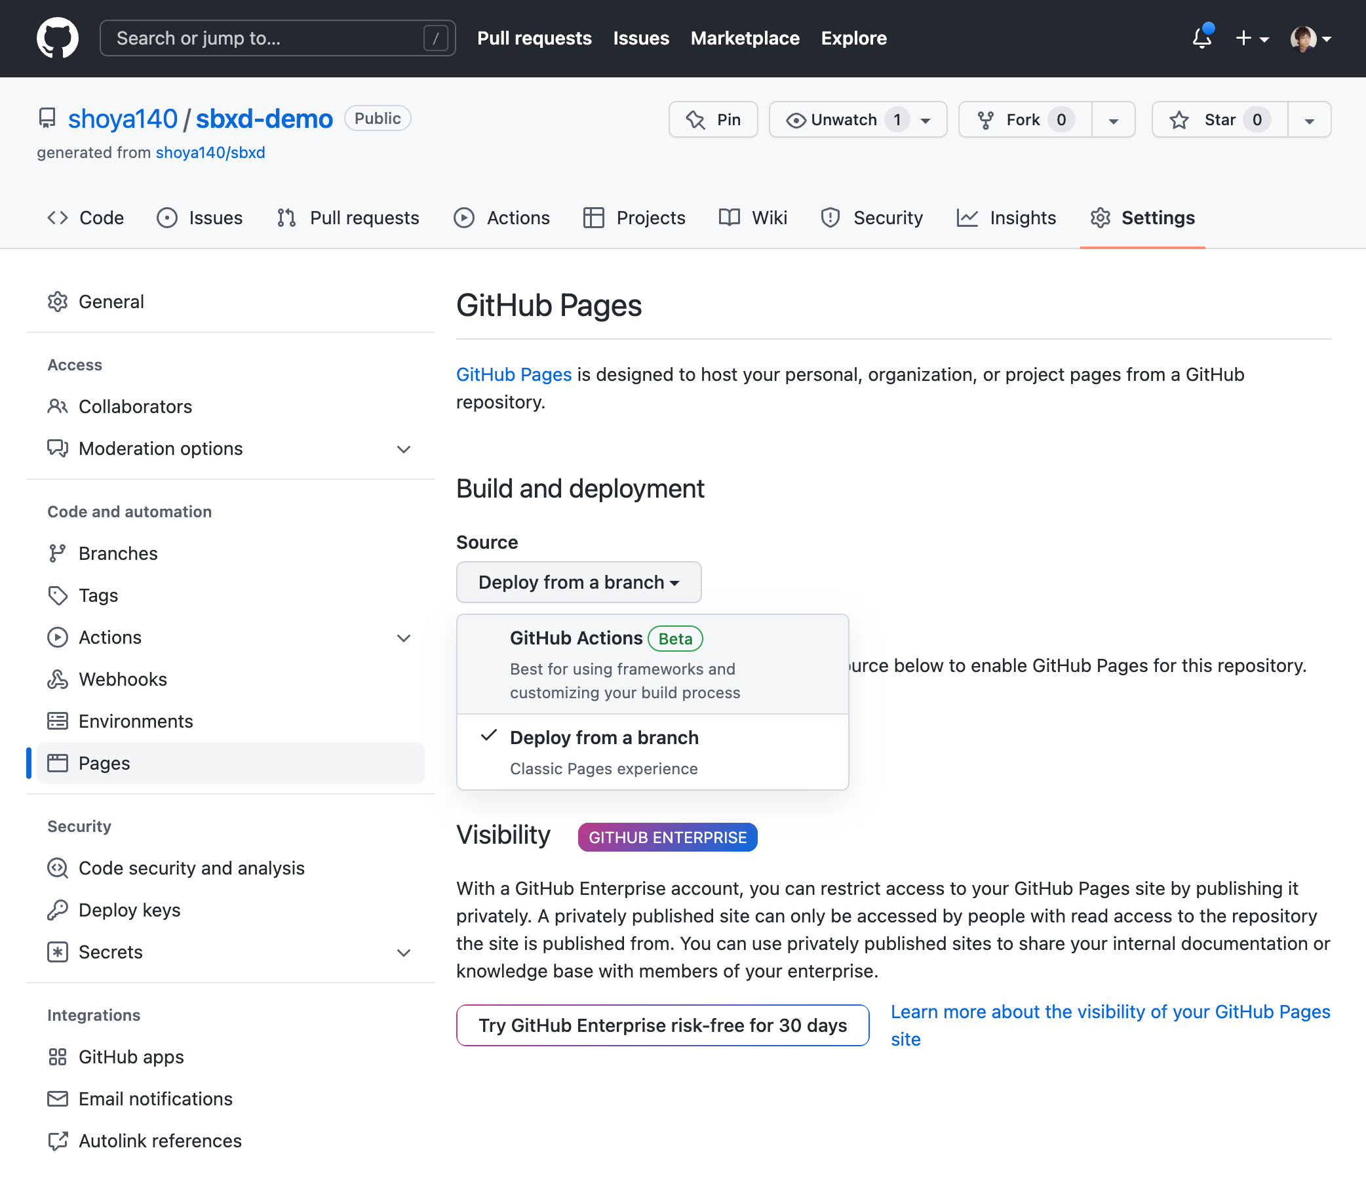This screenshot has height=1184, width=1366.
Task: Expand the Actions settings submenu
Action: point(404,638)
